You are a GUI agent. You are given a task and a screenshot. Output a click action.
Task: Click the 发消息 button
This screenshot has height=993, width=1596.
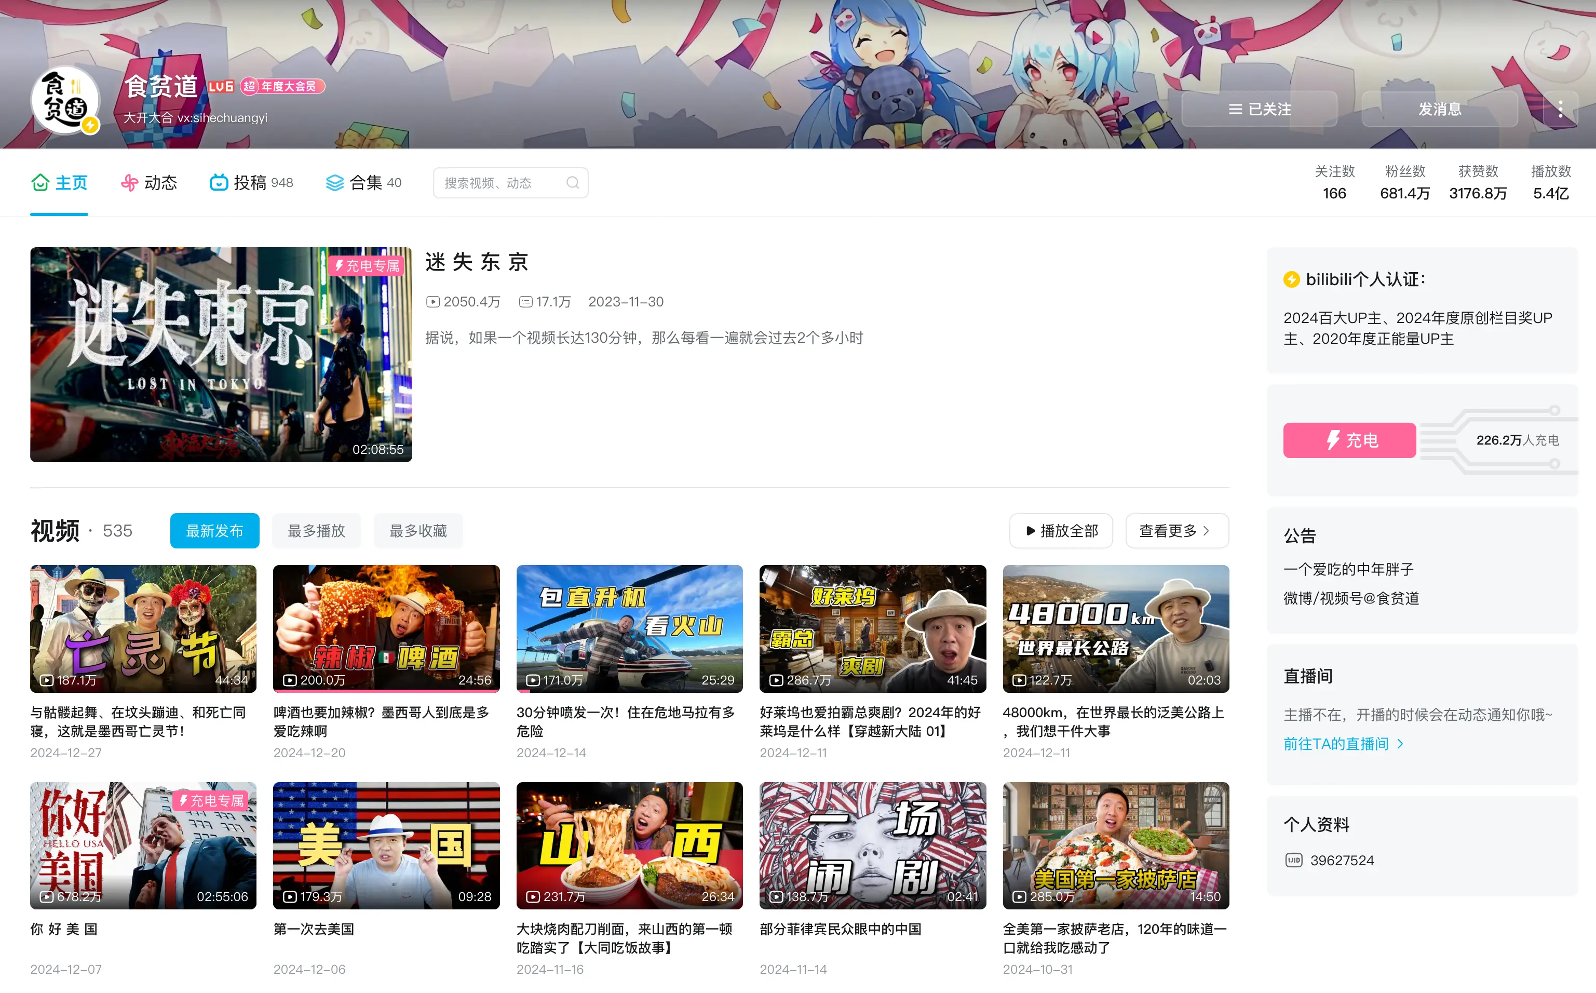pos(1440,109)
